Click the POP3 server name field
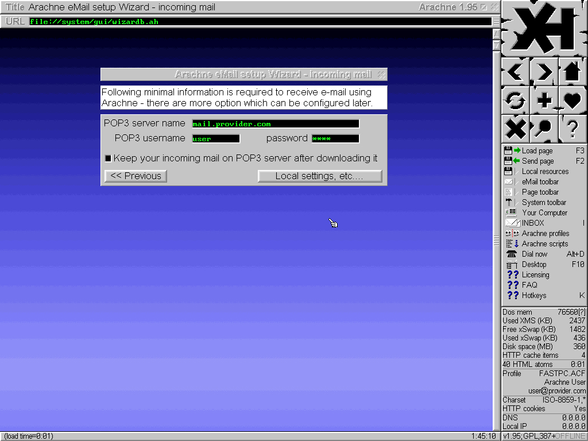 [276, 124]
